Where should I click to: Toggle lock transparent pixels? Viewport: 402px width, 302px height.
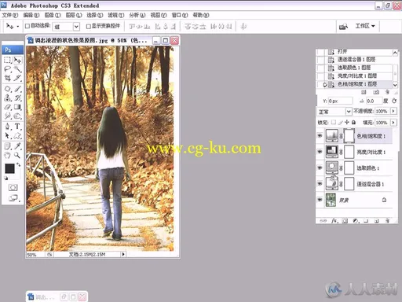[x=334, y=122]
